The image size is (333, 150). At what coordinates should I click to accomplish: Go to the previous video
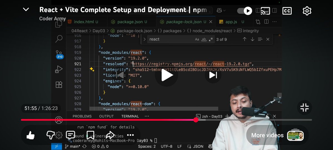[120, 75]
